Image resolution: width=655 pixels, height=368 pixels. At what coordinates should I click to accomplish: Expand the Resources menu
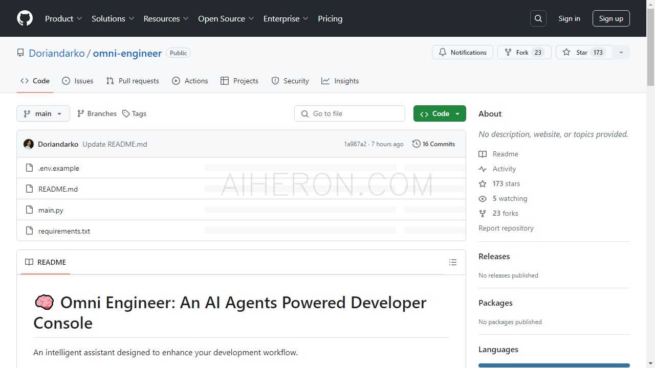click(x=166, y=18)
